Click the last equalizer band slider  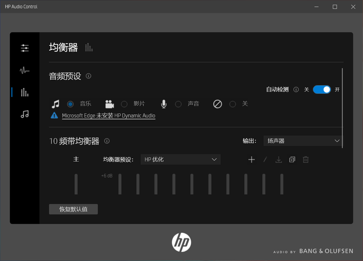[x=282, y=184]
